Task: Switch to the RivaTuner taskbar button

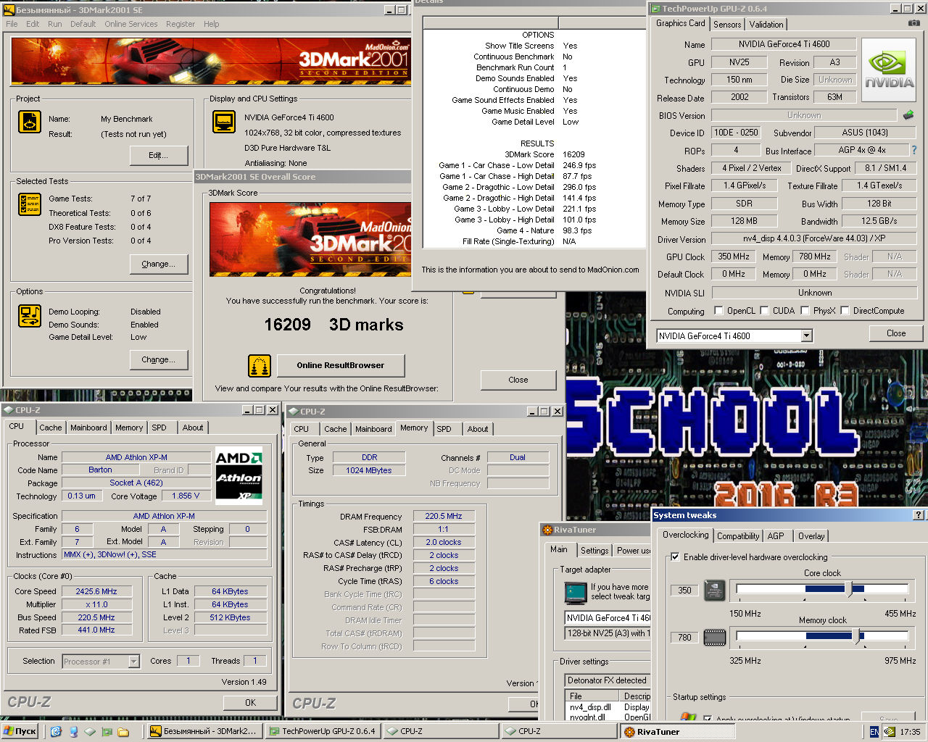Action: pos(677,732)
